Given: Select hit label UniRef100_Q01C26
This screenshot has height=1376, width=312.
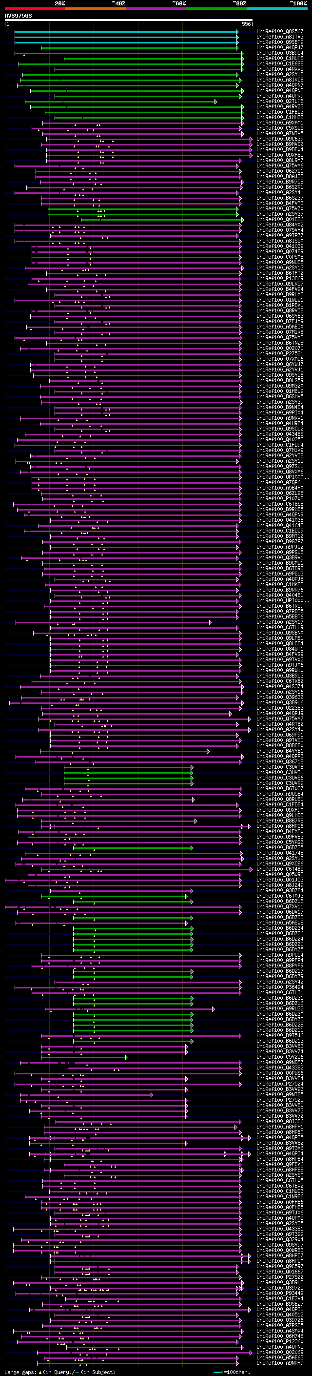Looking at the screenshot, I should [x=280, y=220].
